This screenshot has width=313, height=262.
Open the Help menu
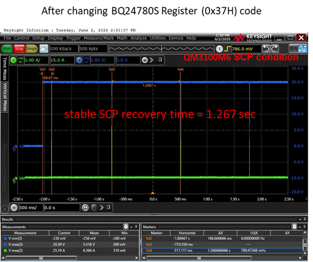pyautogui.click(x=191, y=38)
